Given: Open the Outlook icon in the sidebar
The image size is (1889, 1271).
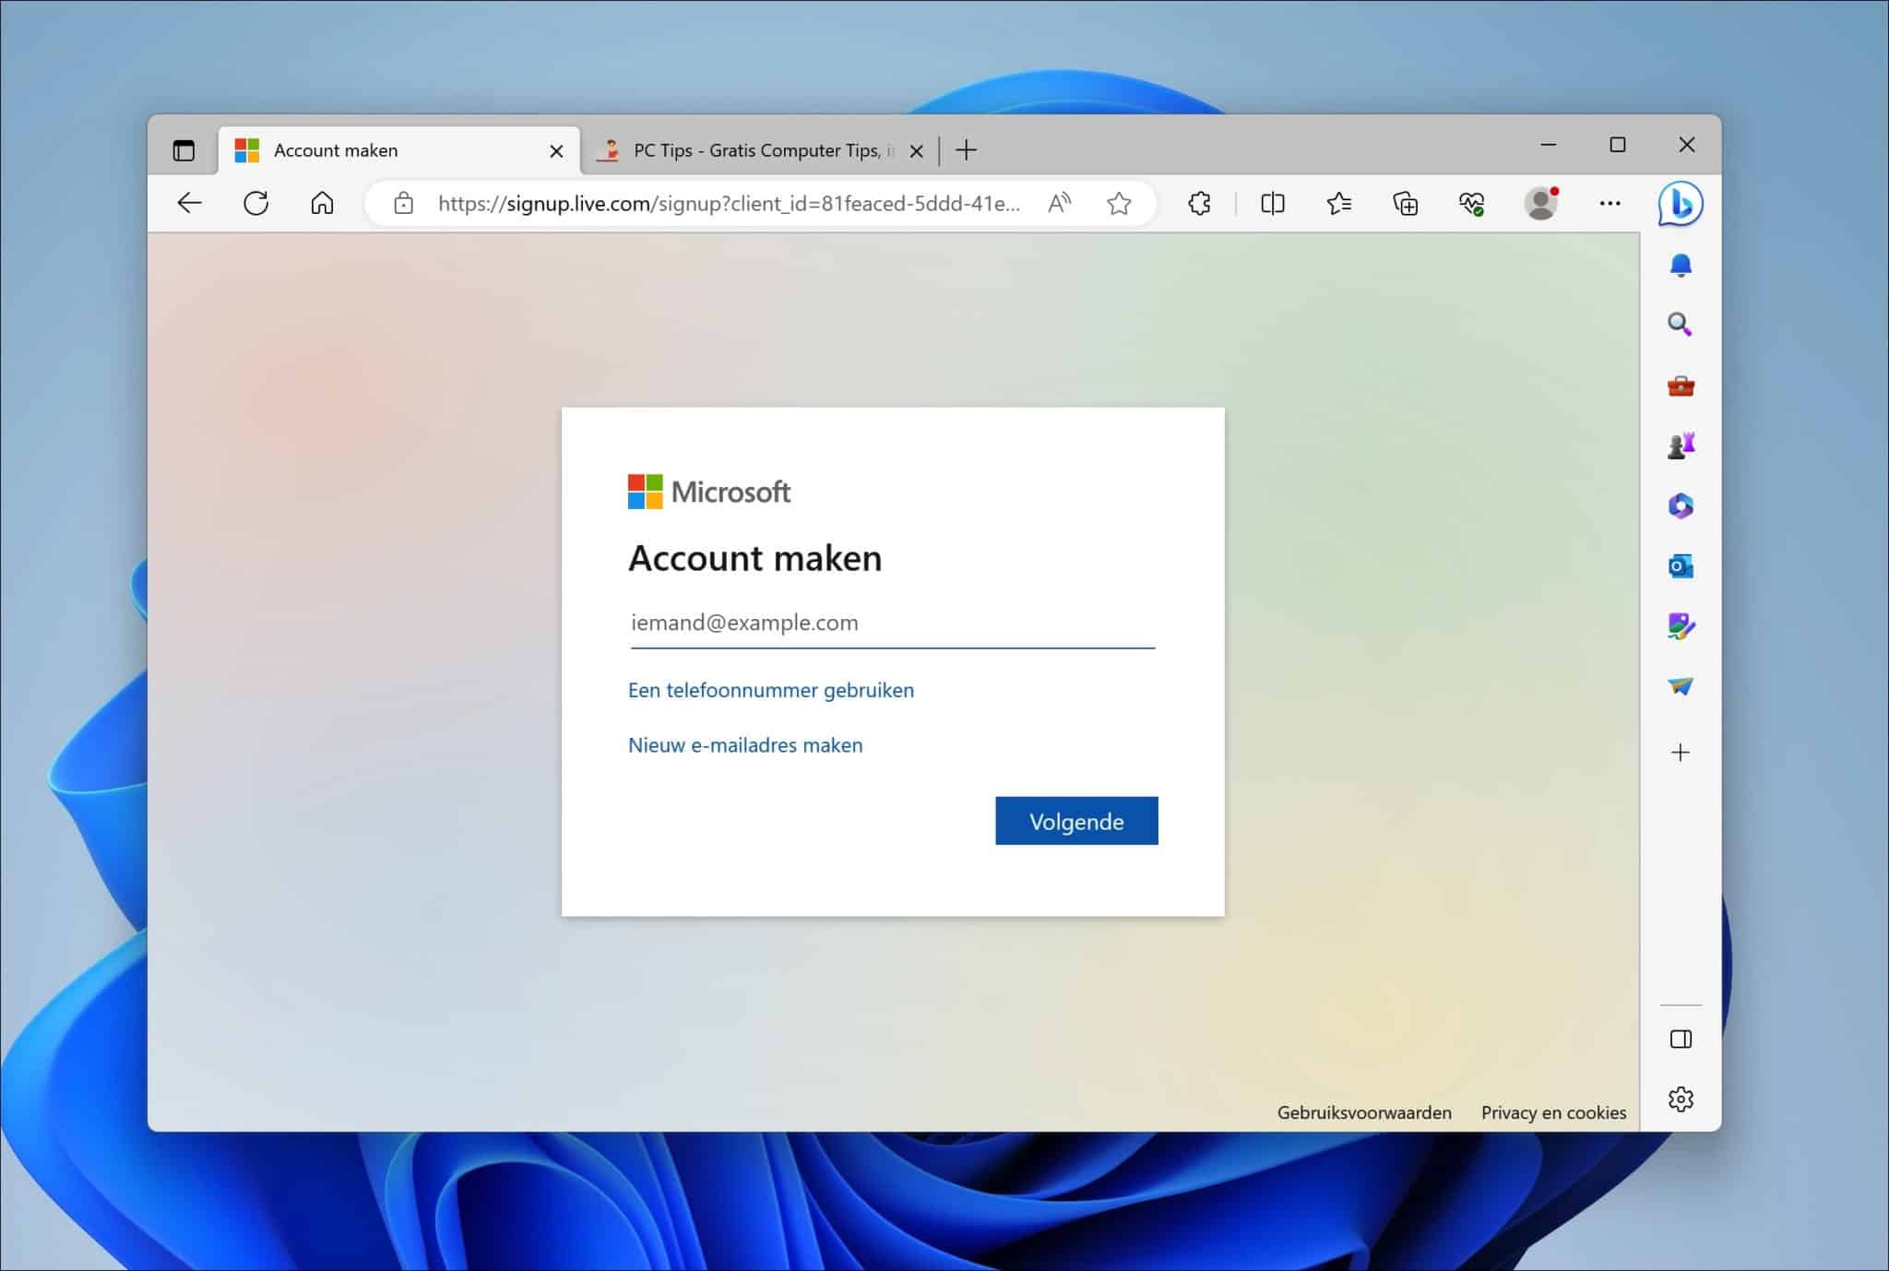Looking at the screenshot, I should click(x=1681, y=565).
